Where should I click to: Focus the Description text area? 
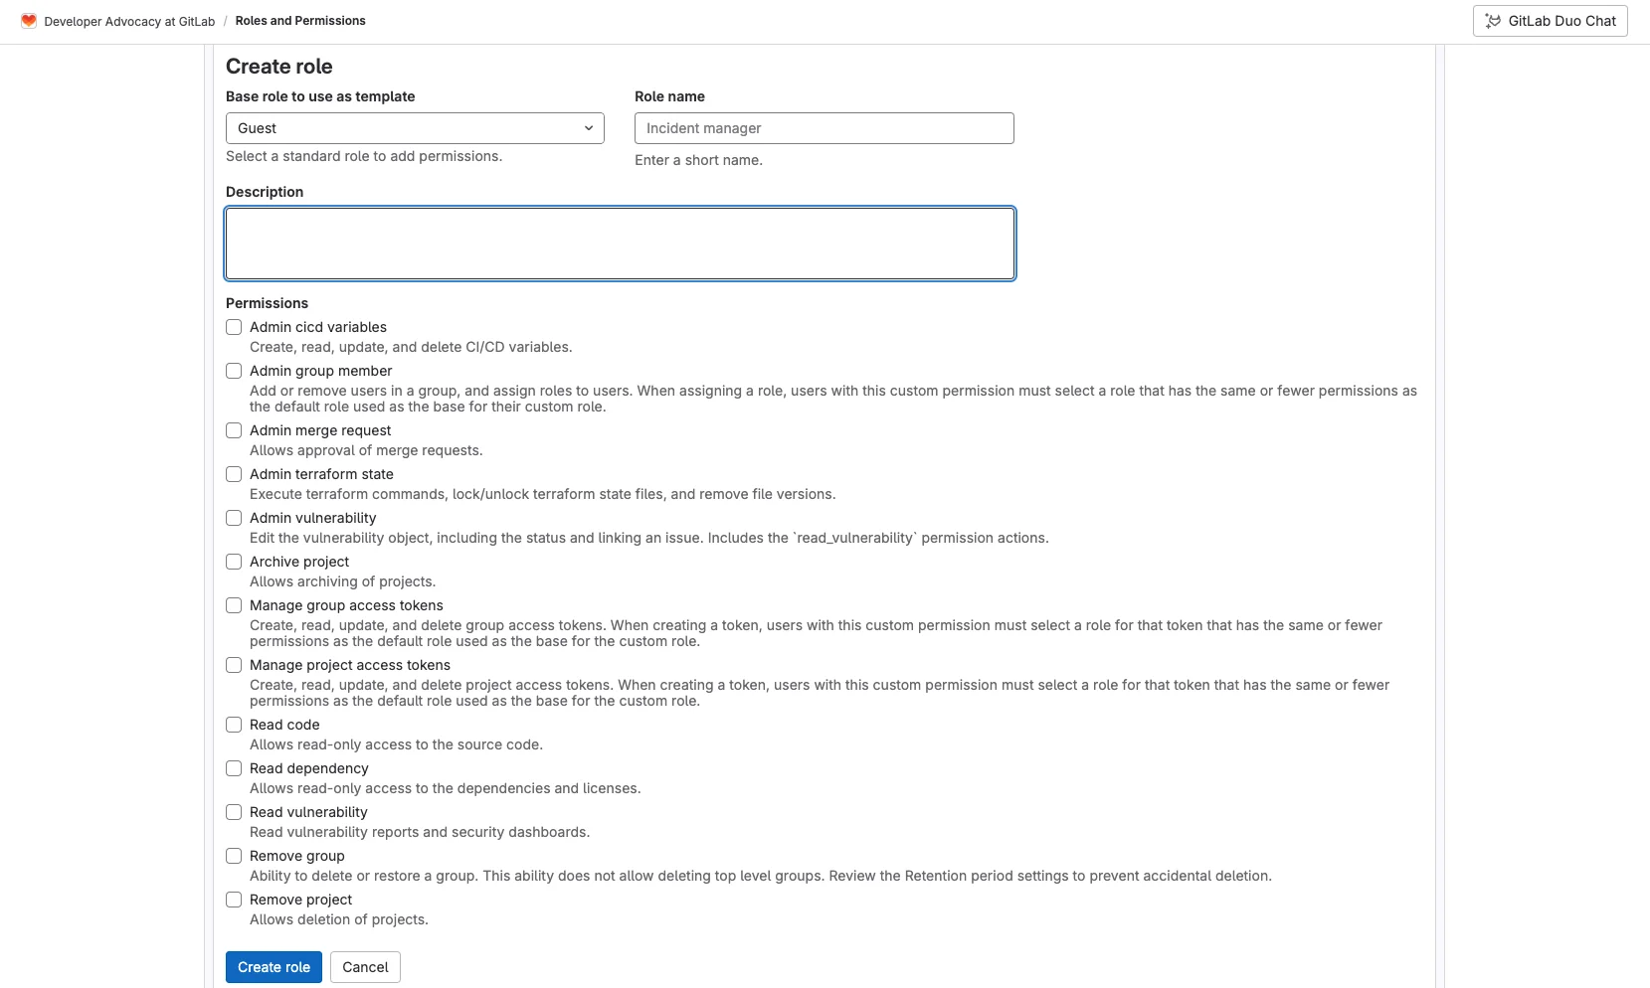[x=620, y=243]
